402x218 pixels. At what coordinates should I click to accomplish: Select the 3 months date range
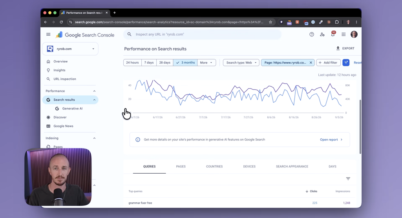(185, 62)
